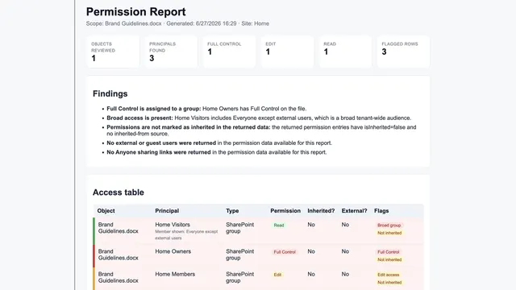Click the Access table heading
Image resolution: width=516 pixels, height=290 pixels.
119,193
